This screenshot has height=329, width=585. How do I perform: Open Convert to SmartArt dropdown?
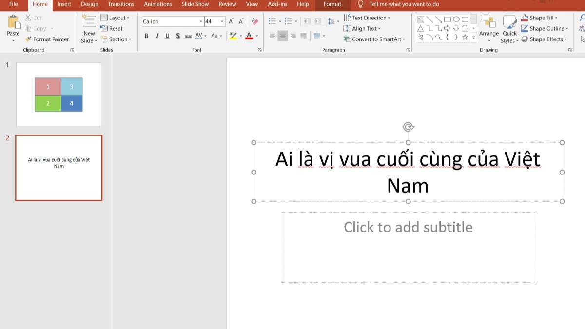point(374,39)
